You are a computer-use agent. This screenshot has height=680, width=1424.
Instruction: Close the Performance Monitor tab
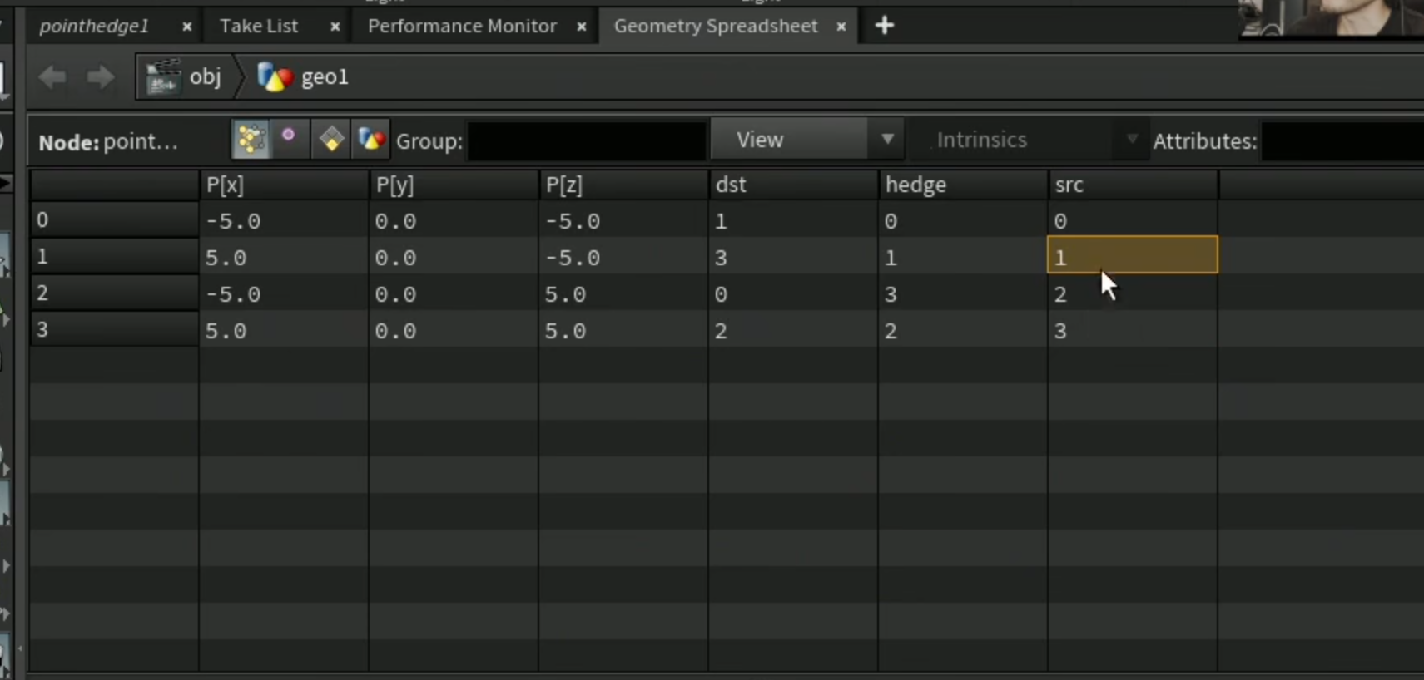[582, 27]
